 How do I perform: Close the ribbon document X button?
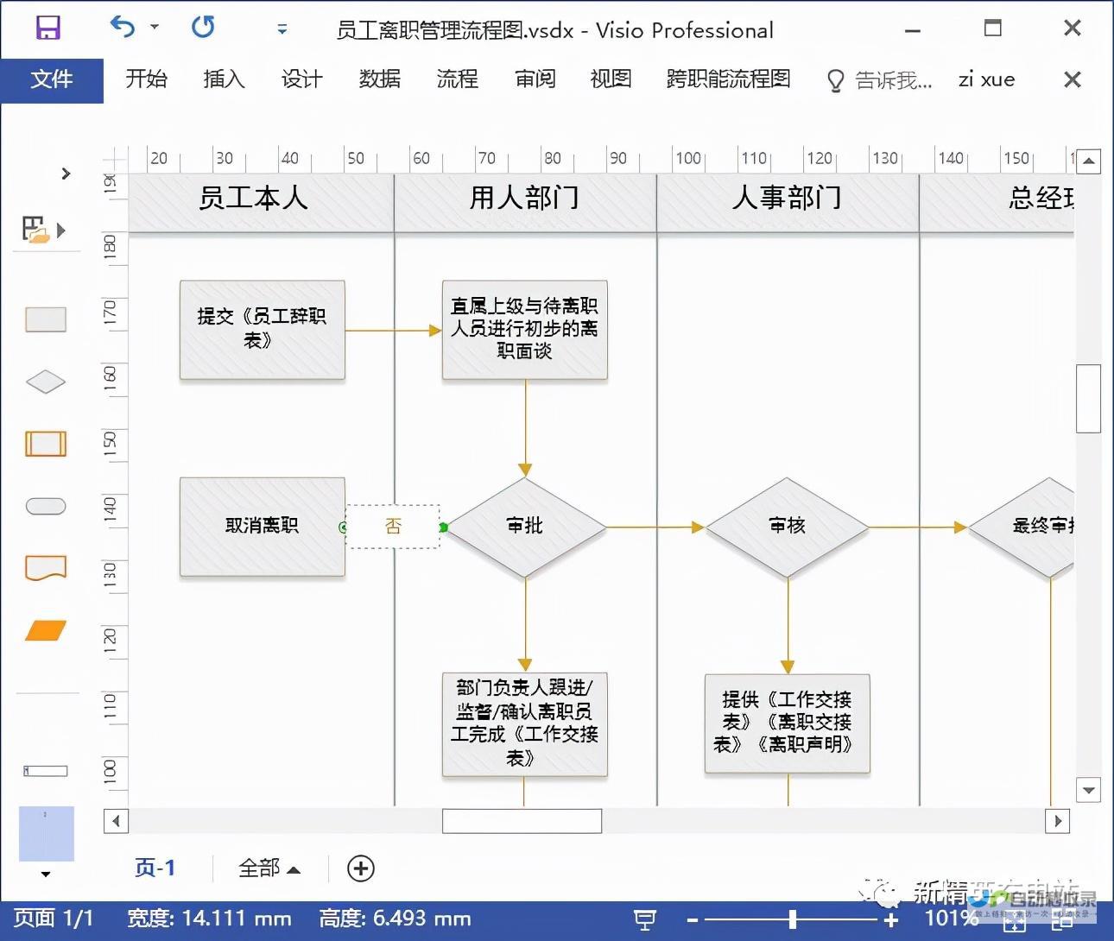[1073, 79]
